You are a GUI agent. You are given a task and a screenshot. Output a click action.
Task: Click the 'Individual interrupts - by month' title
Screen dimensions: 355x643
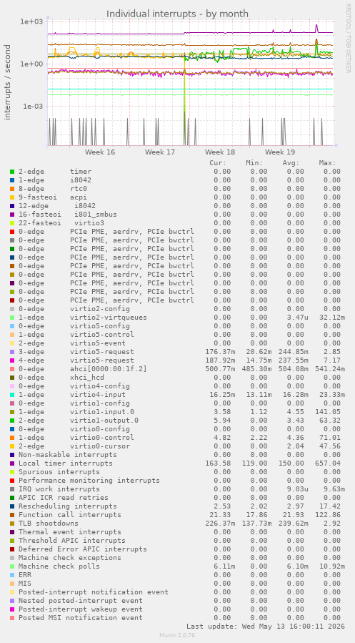pos(177,14)
